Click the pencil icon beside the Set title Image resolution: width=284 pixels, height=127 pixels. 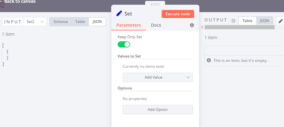(x=119, y=13)
